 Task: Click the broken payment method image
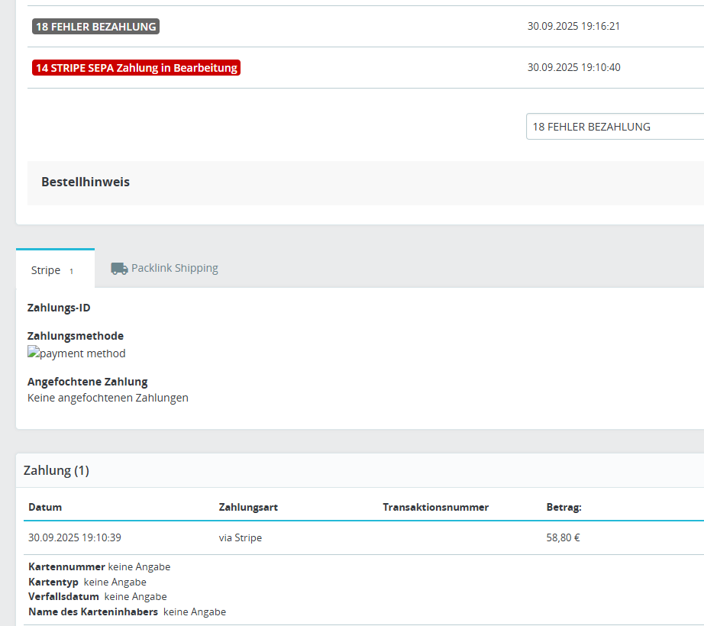point(76,353)
